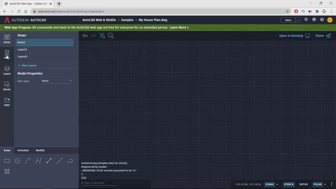Go to AutoCAD Web & Mobile breadcrumb
This screenshot has height=189, width=336.
coord(99,20)
